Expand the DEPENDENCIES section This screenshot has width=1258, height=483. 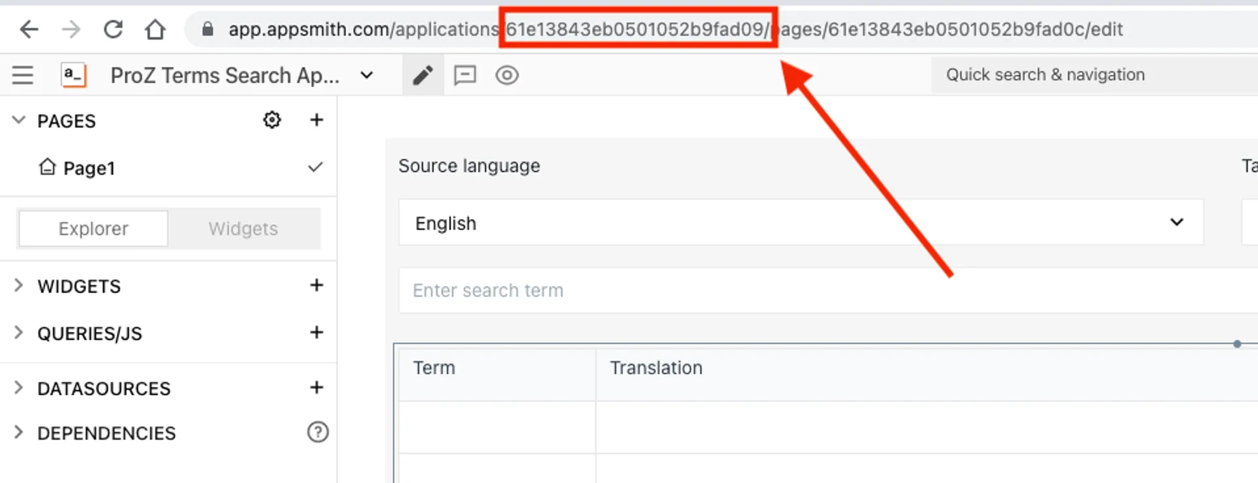[18, 432]
